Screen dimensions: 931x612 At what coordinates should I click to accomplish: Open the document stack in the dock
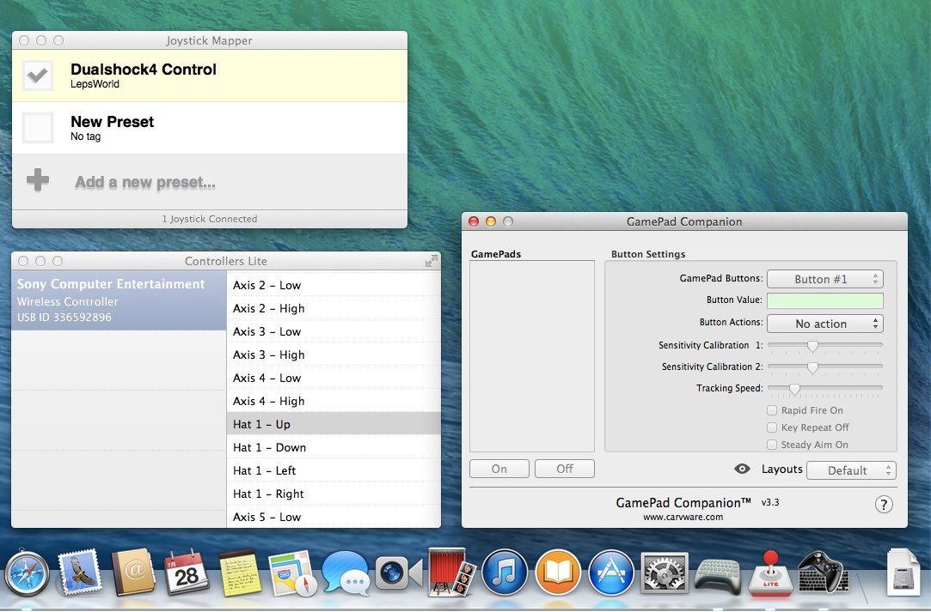point(903,572)
